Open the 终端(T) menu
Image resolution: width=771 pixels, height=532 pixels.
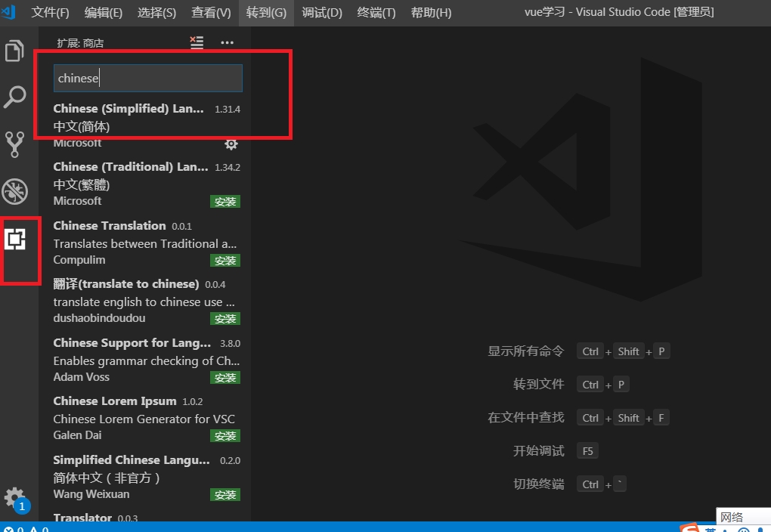376,13
